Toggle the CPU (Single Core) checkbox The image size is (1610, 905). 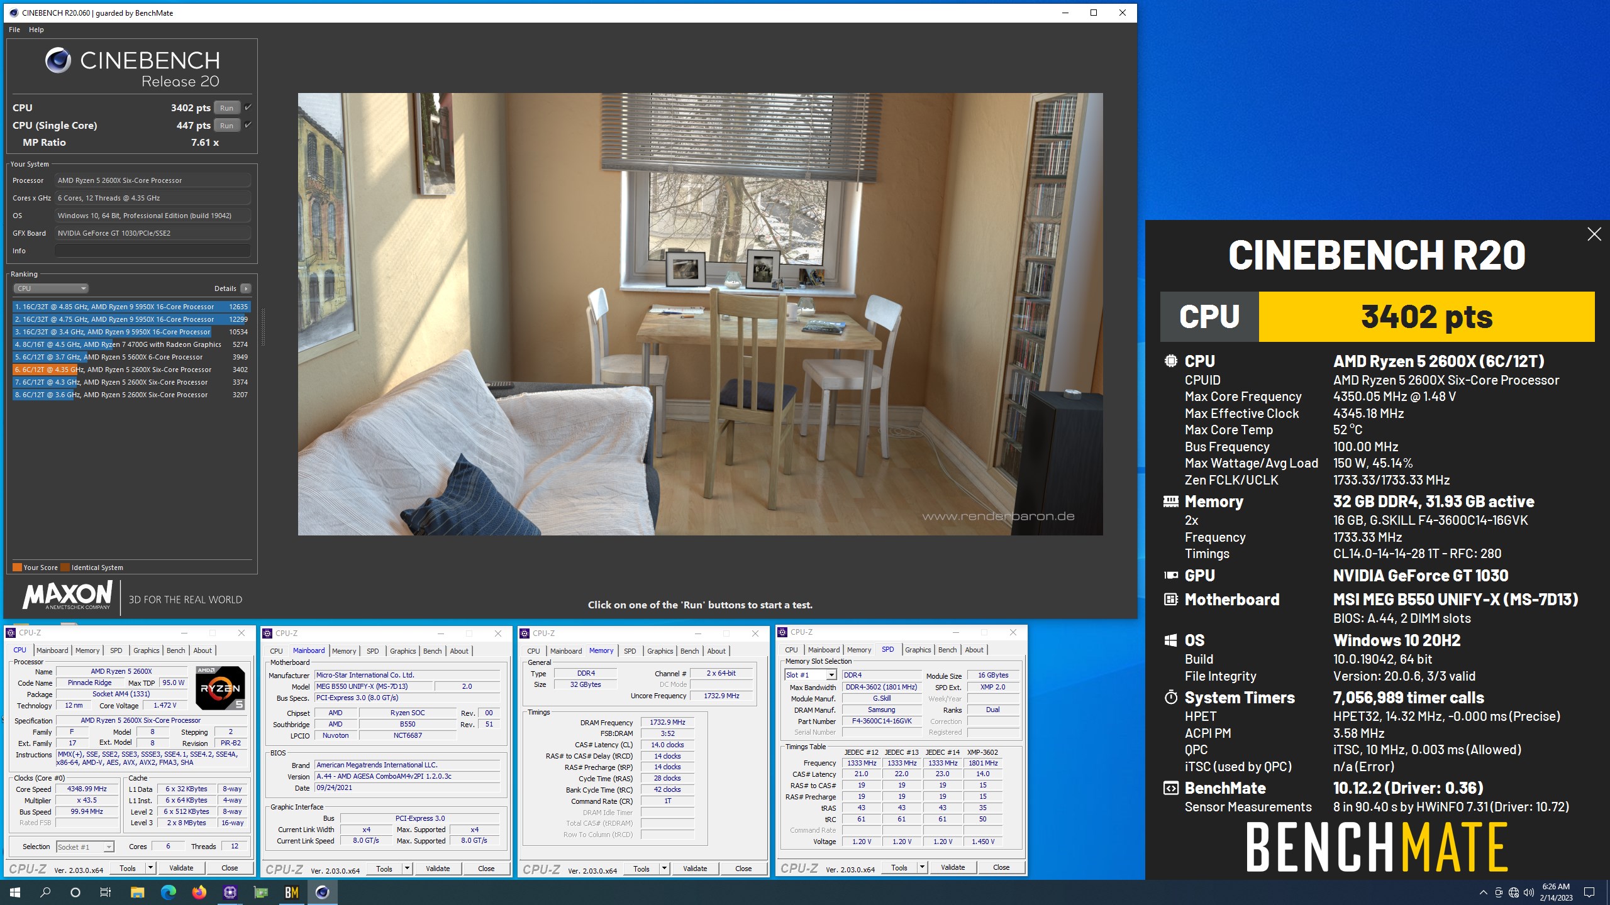click(x=248, y=125)
